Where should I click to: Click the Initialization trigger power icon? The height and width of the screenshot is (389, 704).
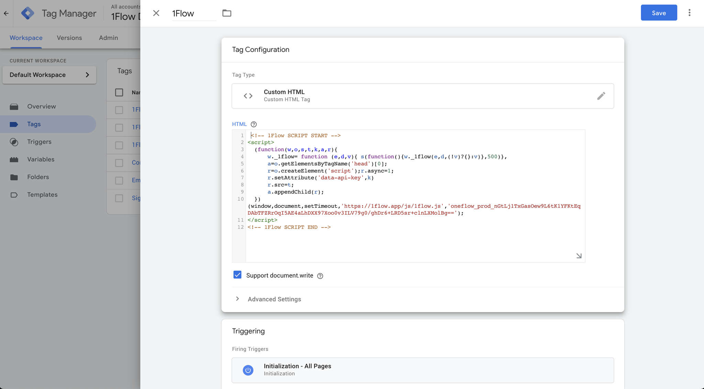[x=248, y=370]
